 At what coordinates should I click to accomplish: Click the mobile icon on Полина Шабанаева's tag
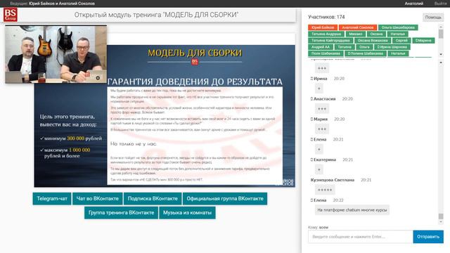tap(349, 53)
